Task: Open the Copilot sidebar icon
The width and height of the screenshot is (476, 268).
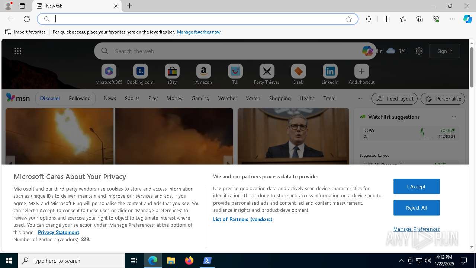Action: point(467,19)
